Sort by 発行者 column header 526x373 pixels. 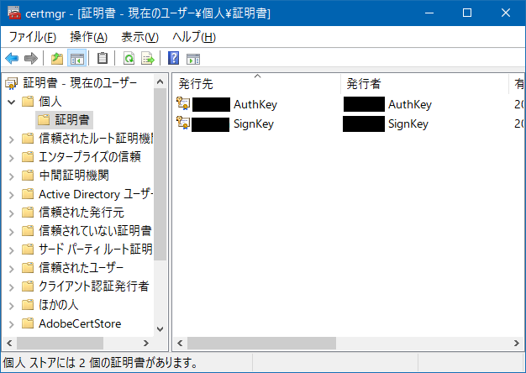pyautogui.click(x=424, y=83)
